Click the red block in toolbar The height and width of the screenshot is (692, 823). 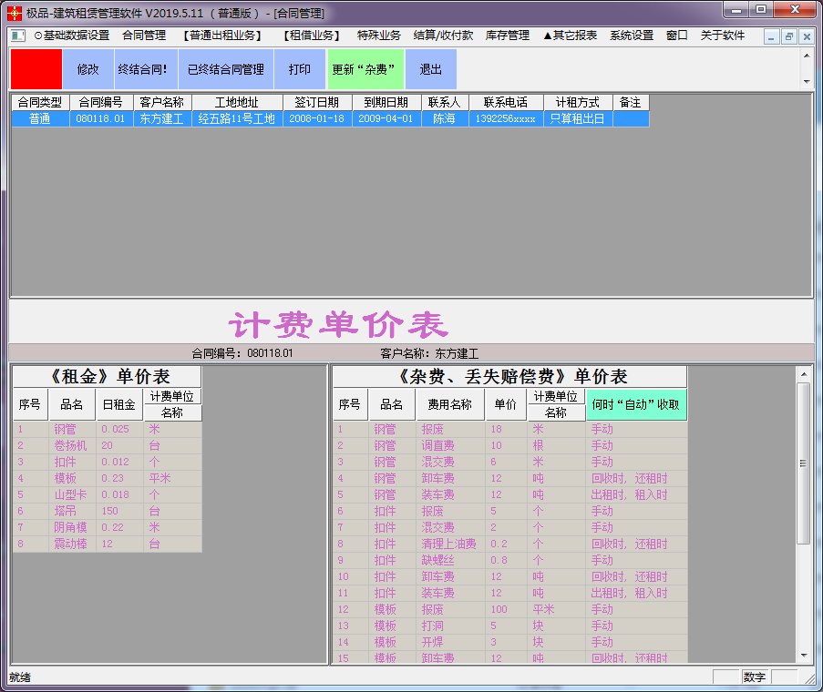coord(36,69)
